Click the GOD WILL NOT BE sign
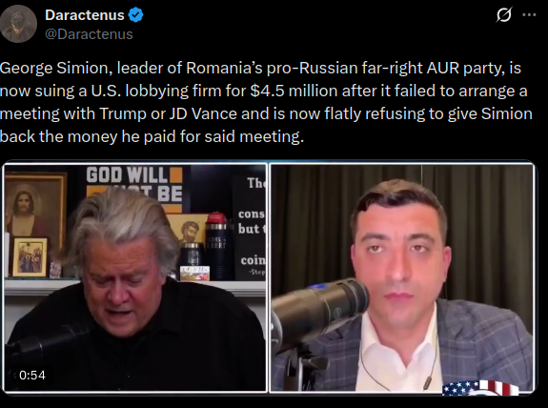 pos(134,189)
